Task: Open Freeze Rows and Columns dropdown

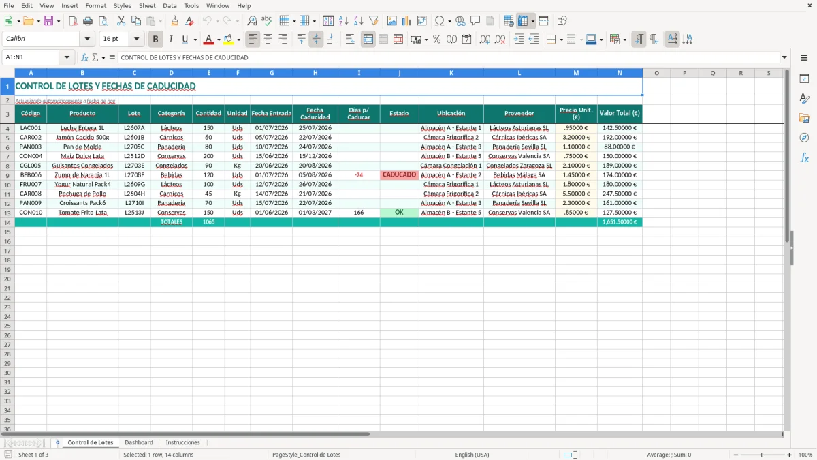Action: (533, 21)
